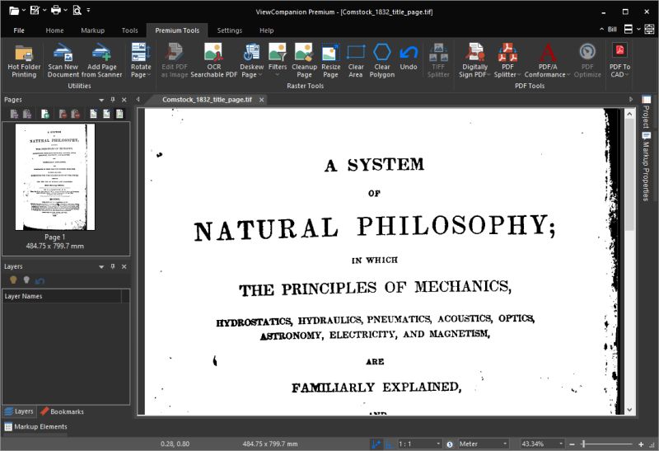Select the Page 1 thumbnail
The width and height of the screenshot is (659, 451).
[x=55, y=177]
